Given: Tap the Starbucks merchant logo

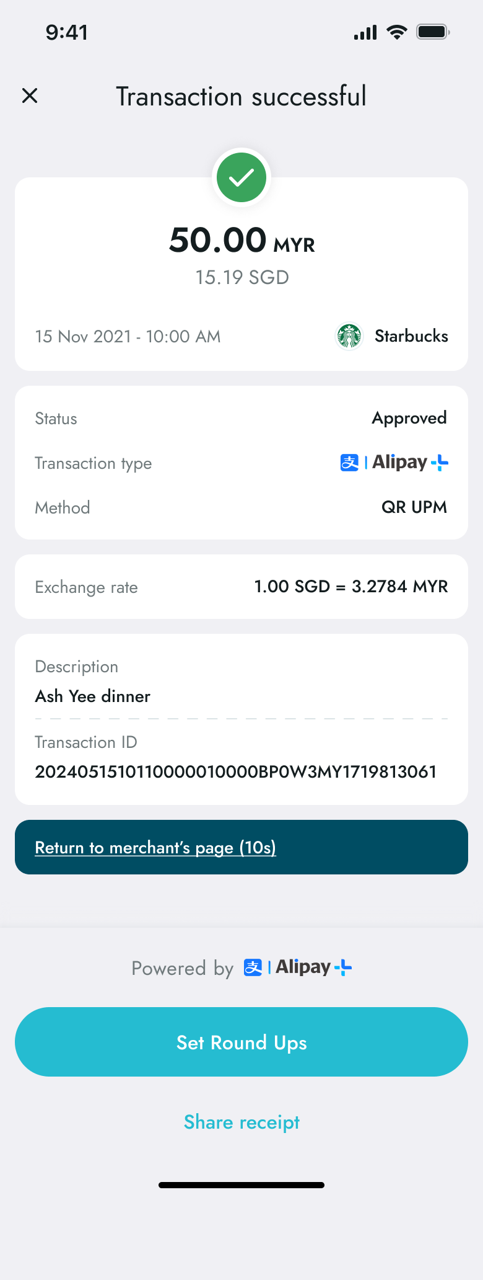Looking at the screenshot, I should click(x=349, y=336).
